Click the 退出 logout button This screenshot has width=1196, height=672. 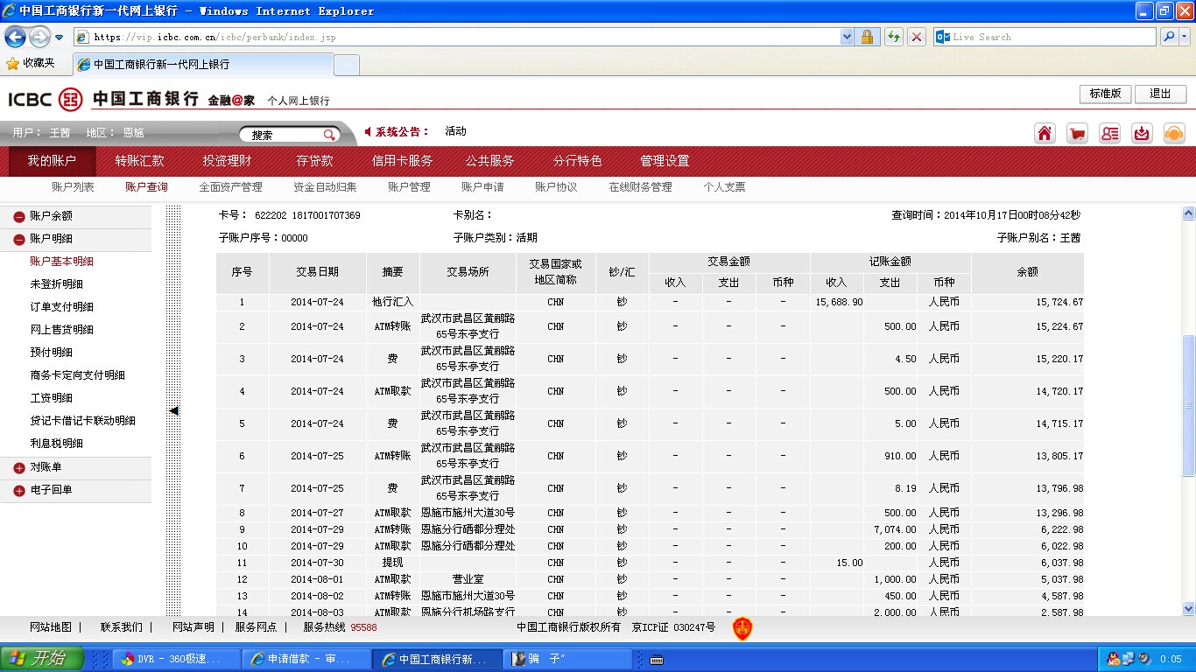point(1160,94)
